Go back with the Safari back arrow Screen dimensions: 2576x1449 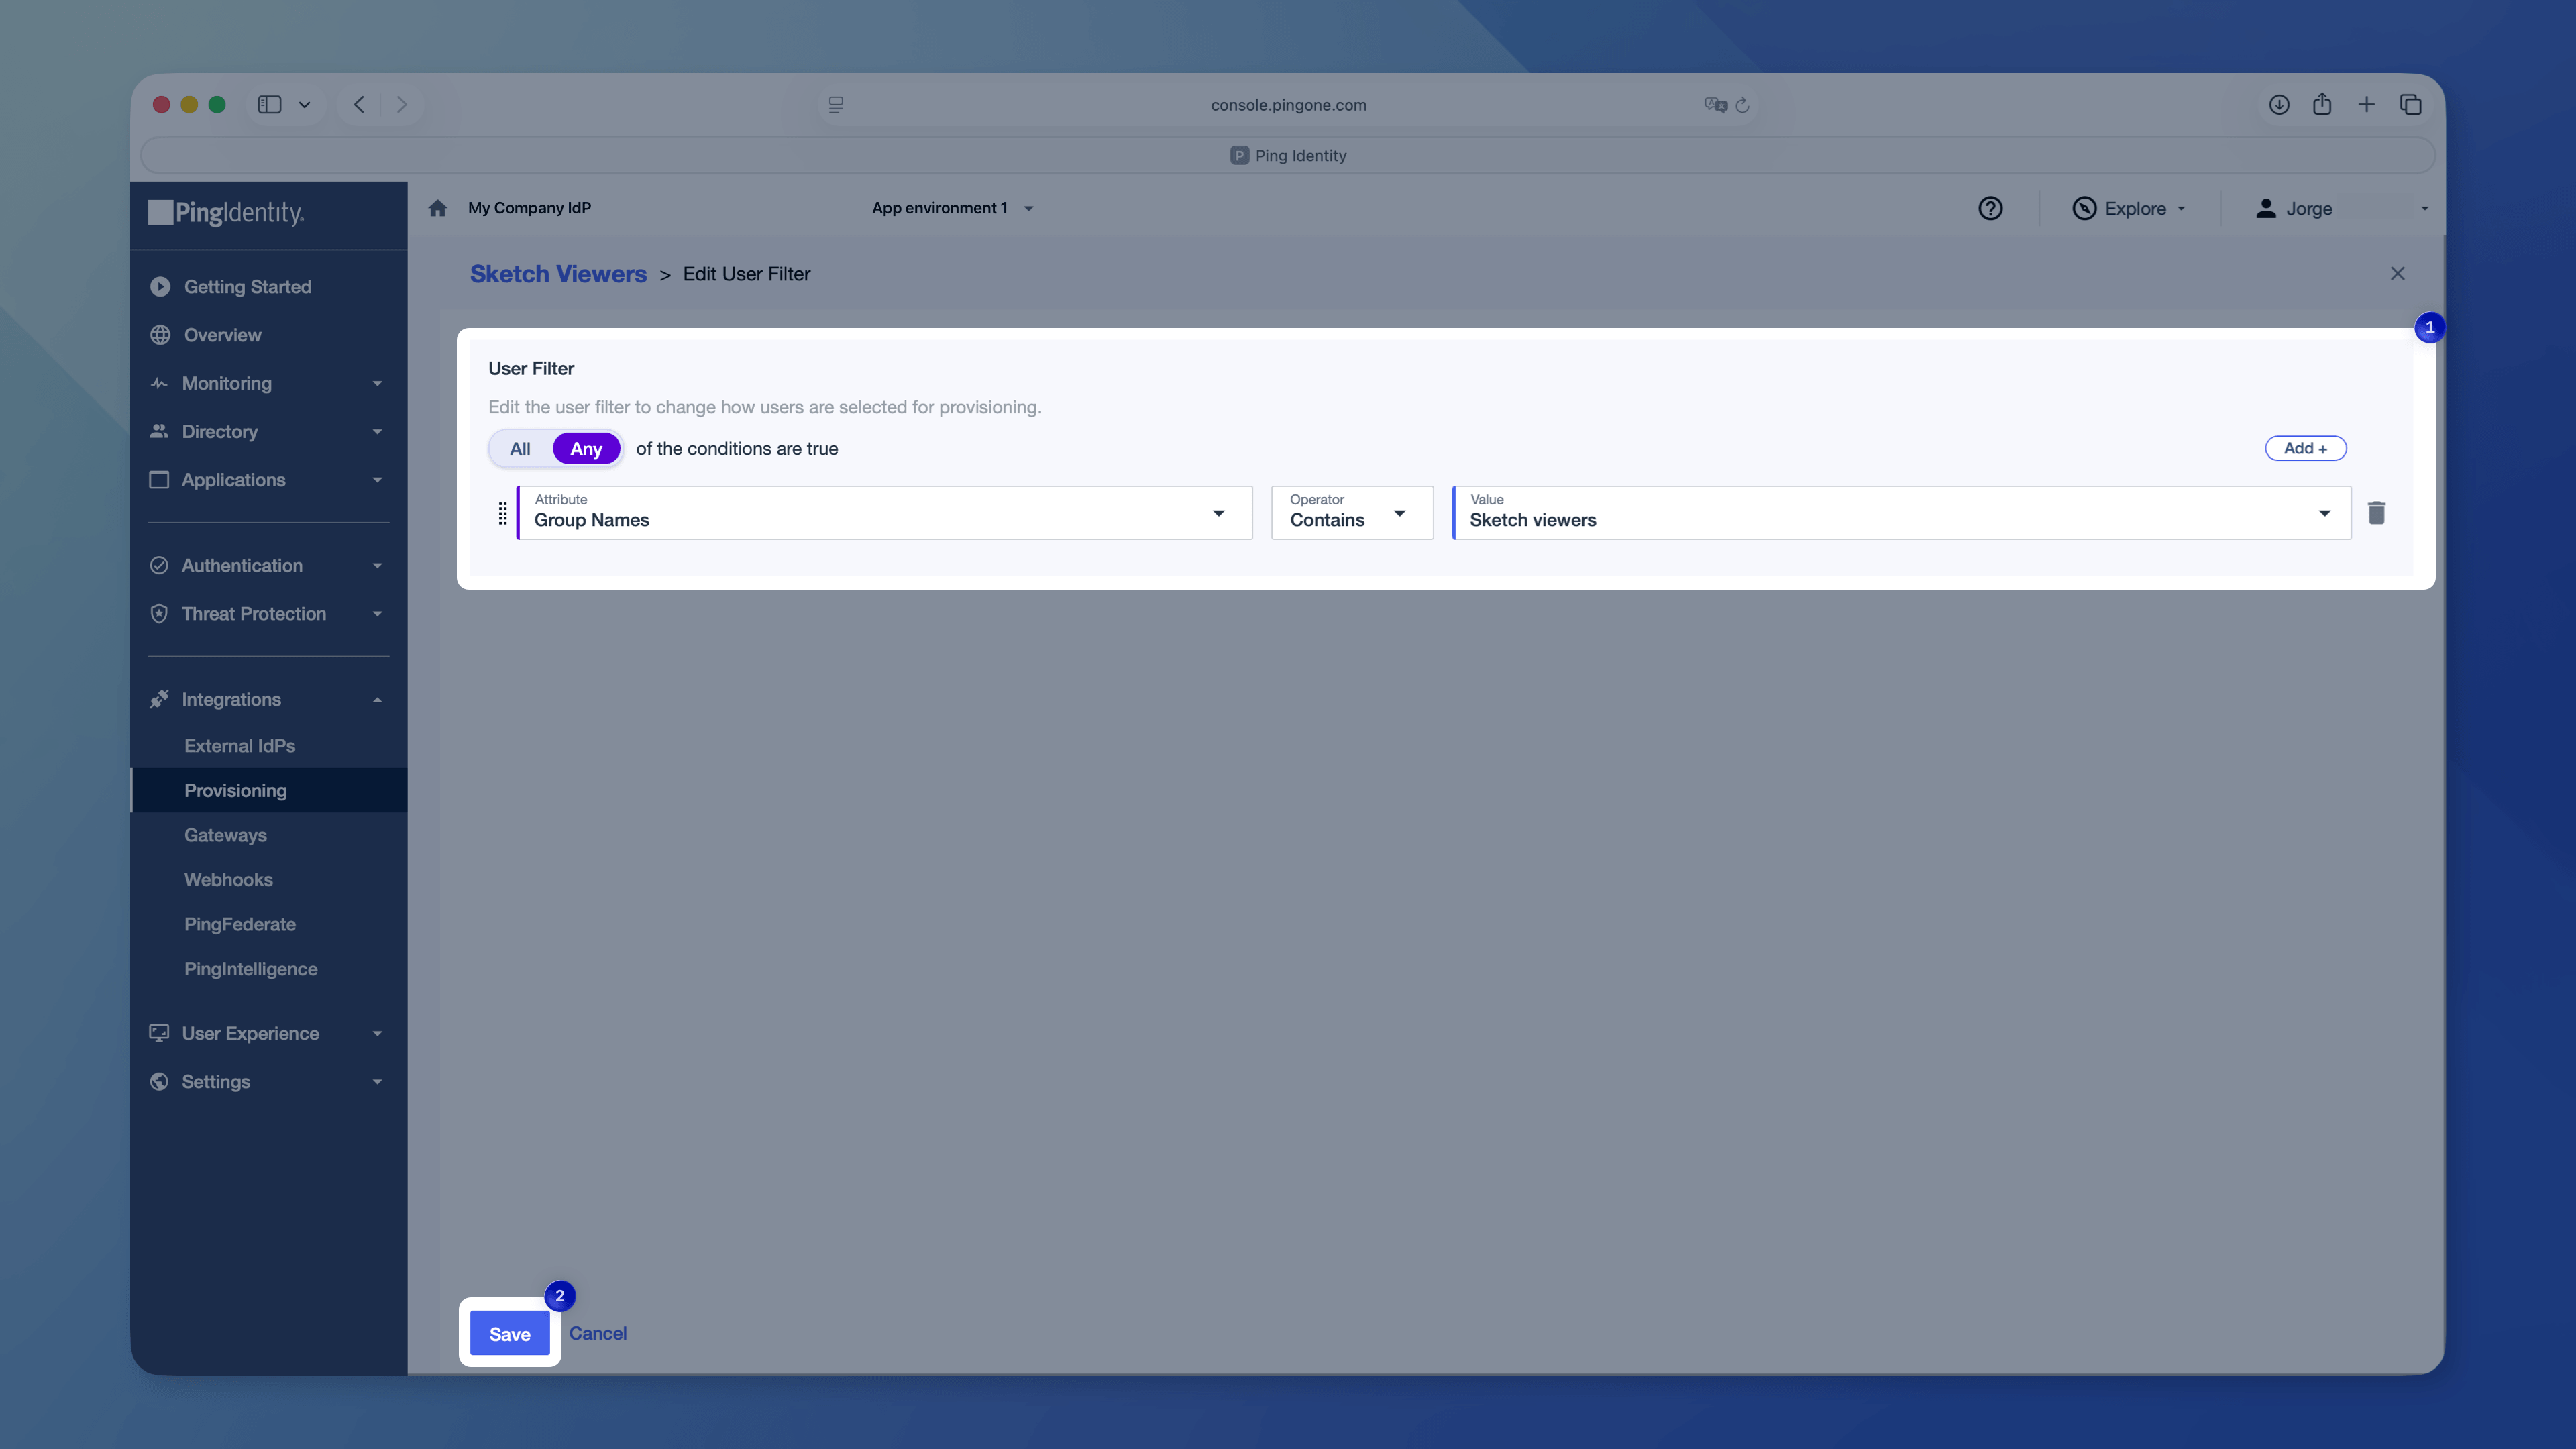click(x=359, y=104)
